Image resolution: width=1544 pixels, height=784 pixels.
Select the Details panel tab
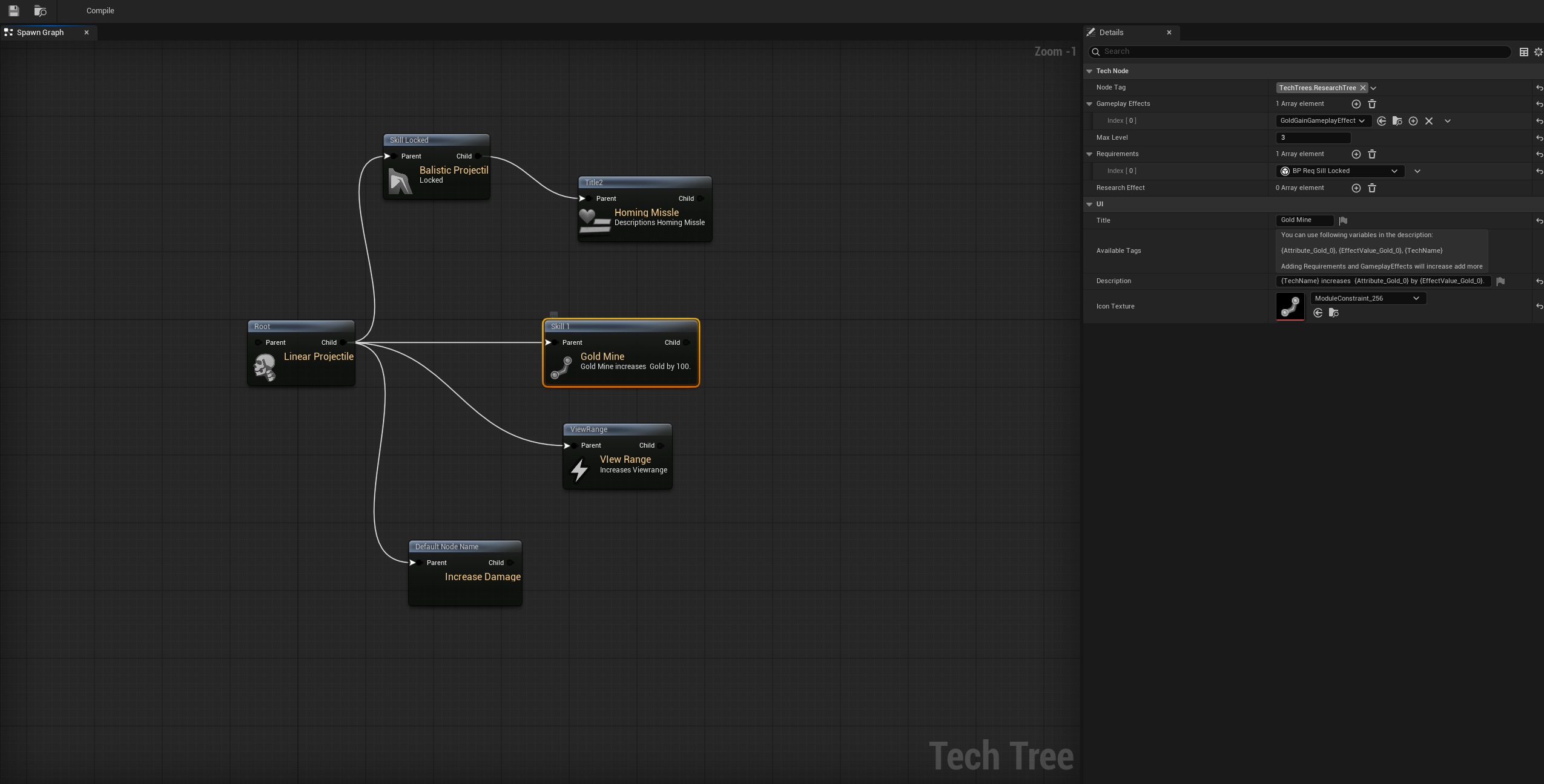tap(1112, 32)
